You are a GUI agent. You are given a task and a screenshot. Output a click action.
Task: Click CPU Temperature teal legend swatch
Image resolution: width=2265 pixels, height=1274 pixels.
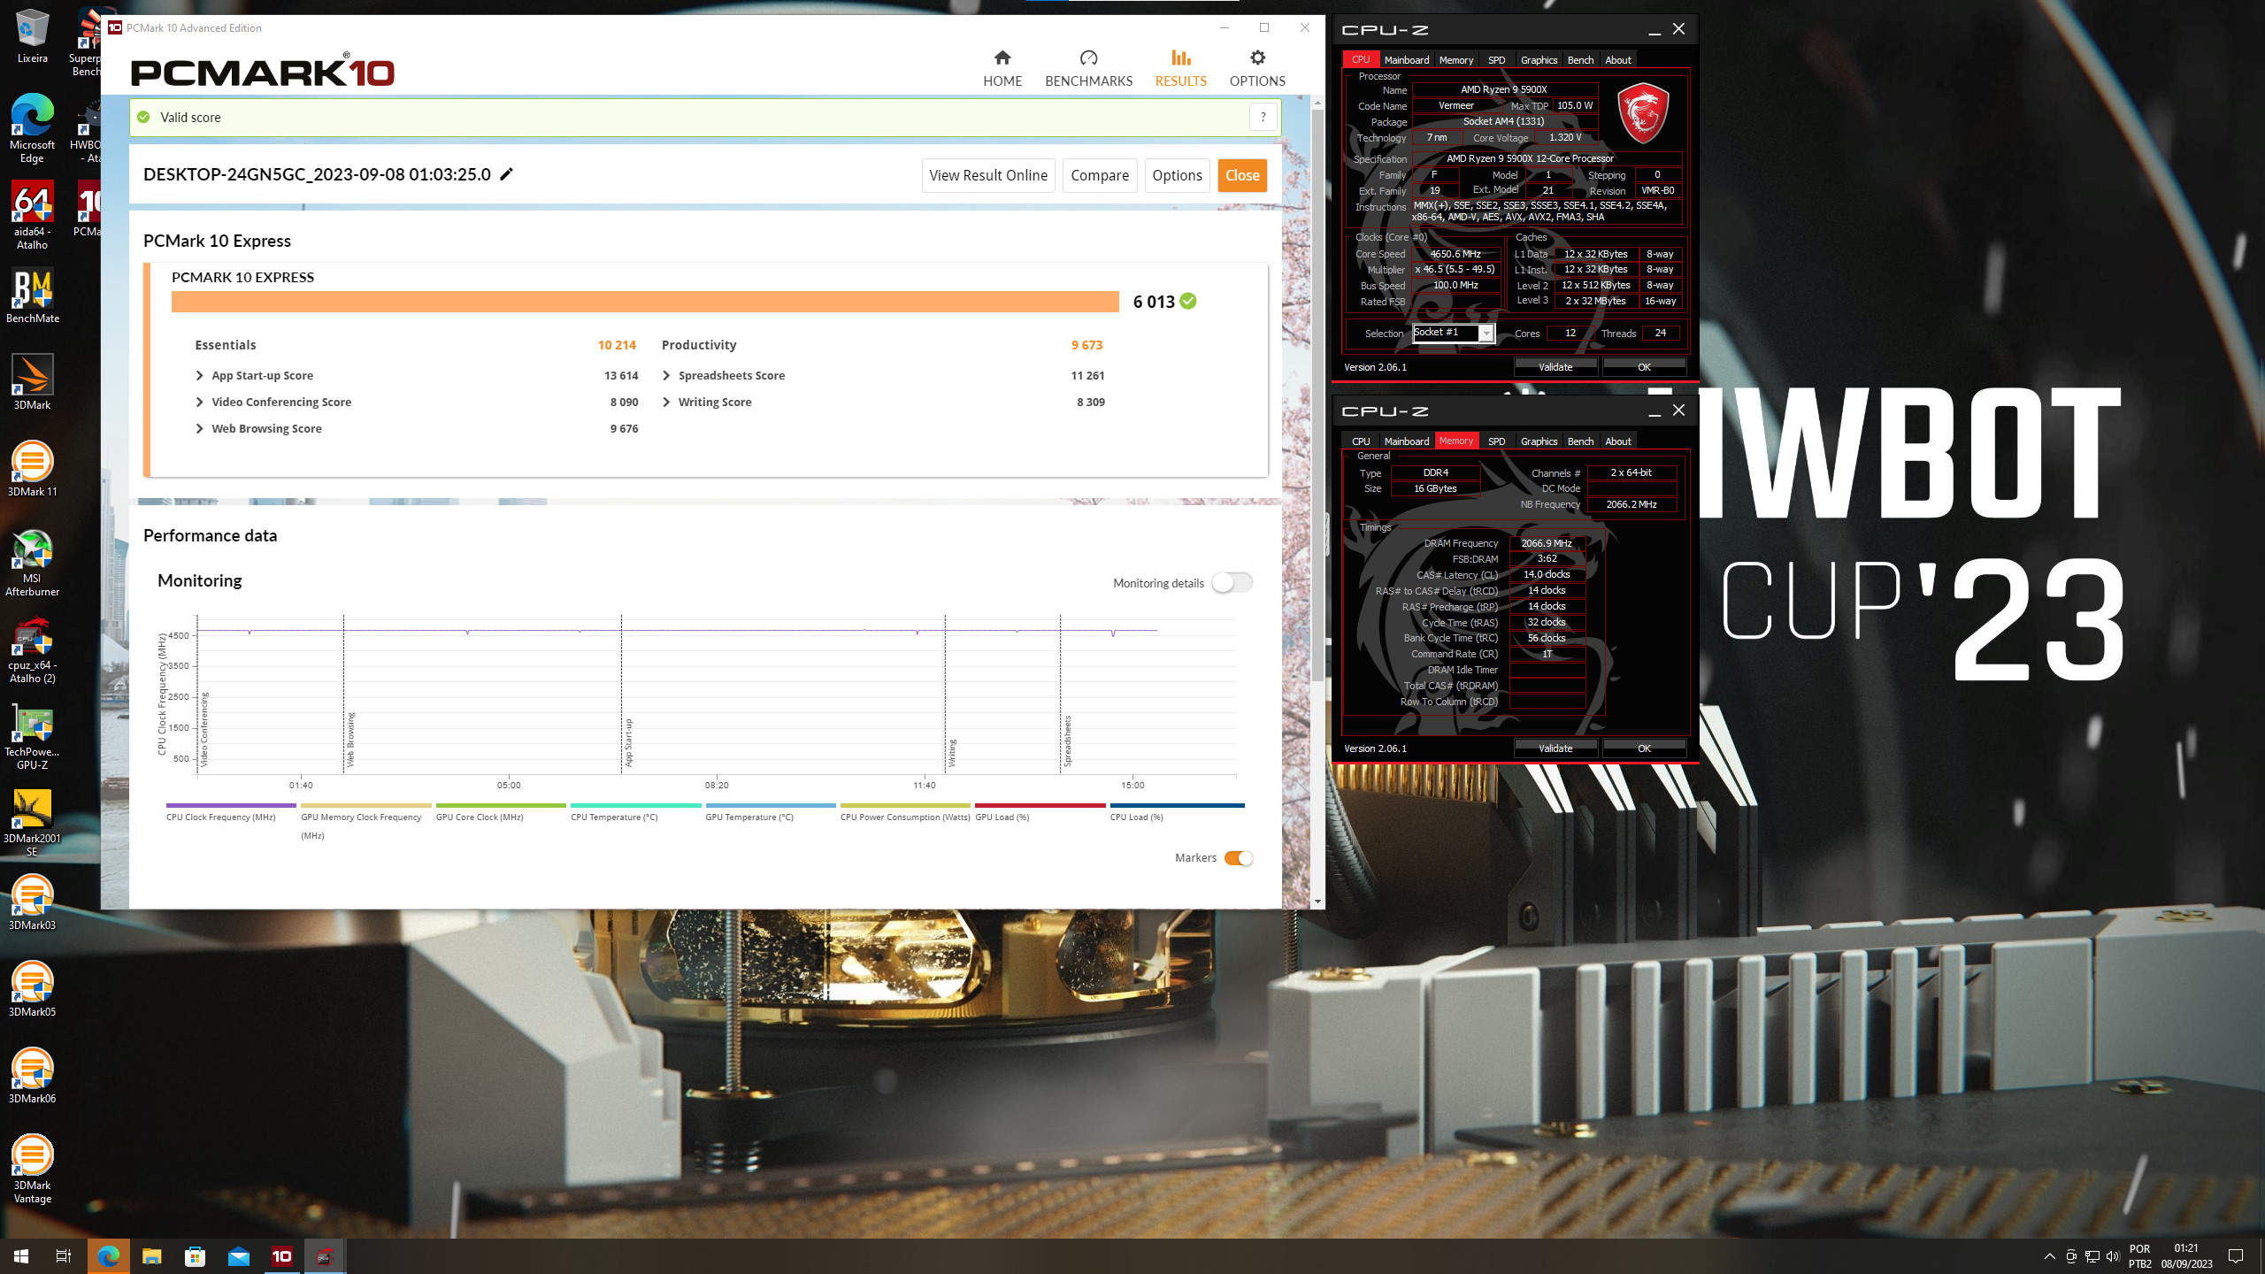pyautogui.click(x=636, y=805)
